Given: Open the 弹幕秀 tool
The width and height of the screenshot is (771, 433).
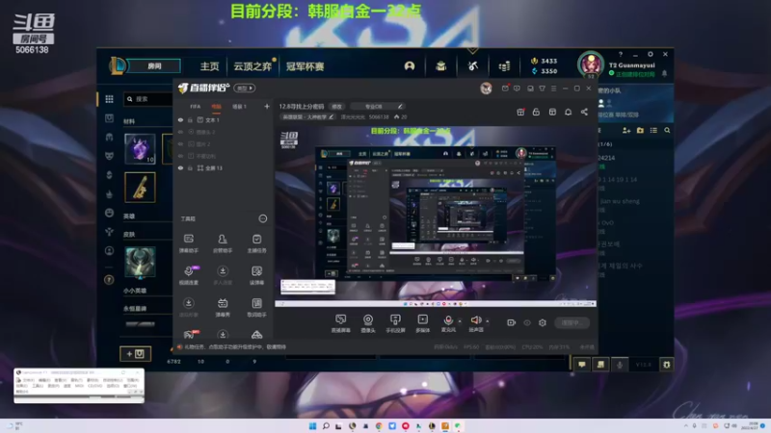Looking at the screenshot, I should [223, 308].
